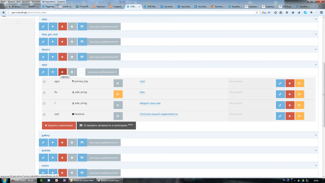Open Быстрое добавление dropdown for data

[104, 27]
